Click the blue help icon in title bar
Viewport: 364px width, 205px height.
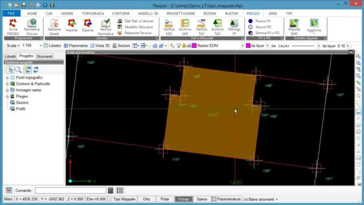(x=45, y=5)
